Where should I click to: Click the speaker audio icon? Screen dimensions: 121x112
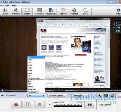point(49,104)
